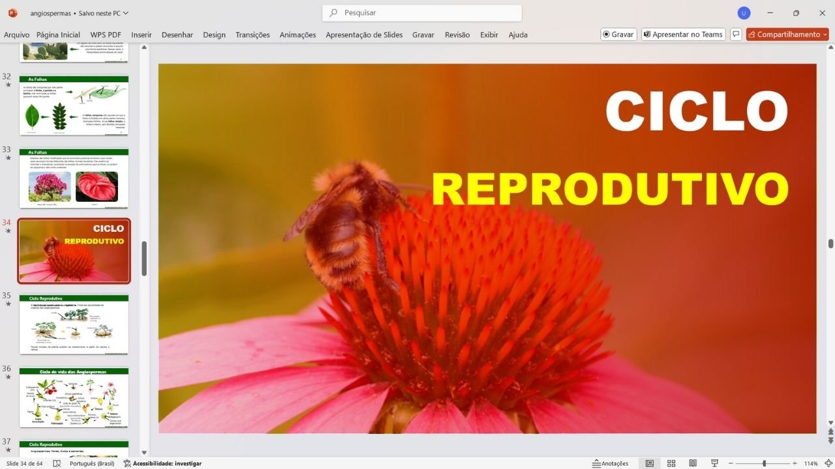Click the CICLO title text
Image resolution: width=835 pixels, height=469 pixels.
click(697, 111)
